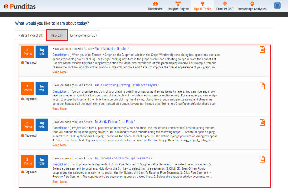Select the Help(10) tab
This screenshot has height=189, width=288.
(x=57, y=35)
